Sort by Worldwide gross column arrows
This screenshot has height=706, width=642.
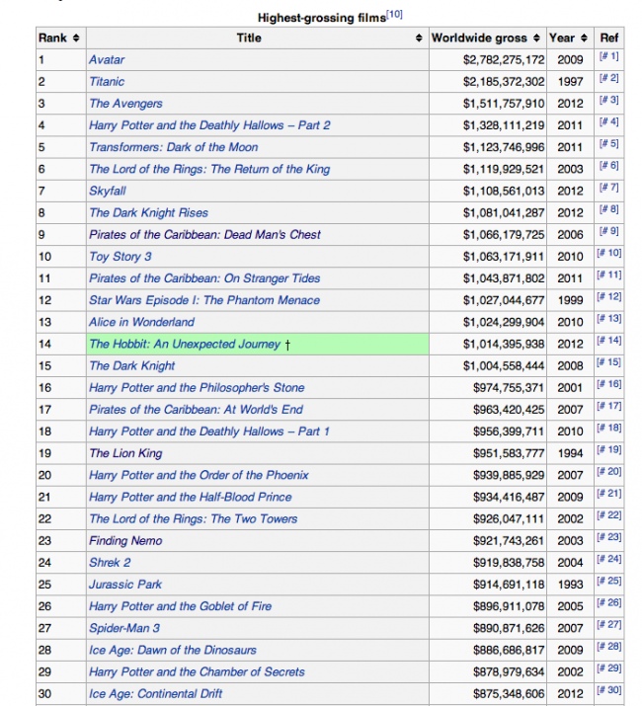536,38
